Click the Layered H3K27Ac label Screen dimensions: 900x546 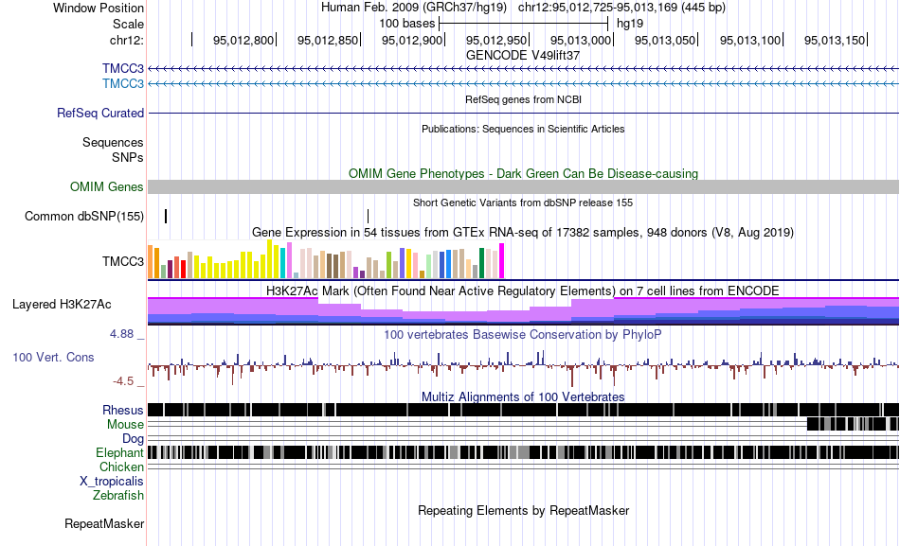coord(62,304)
